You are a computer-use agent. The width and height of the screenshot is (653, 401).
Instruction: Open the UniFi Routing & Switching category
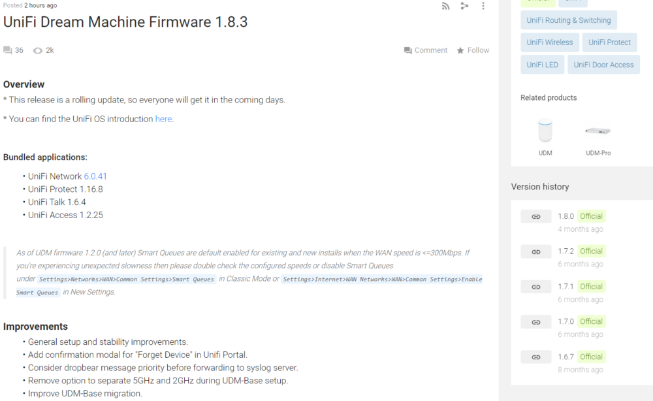click(568, 20)
